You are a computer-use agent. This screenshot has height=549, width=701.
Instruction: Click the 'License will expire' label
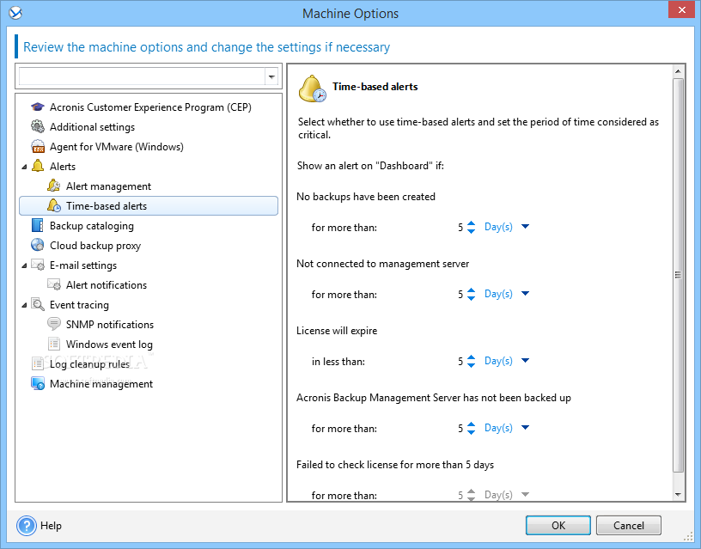point(337,331)
